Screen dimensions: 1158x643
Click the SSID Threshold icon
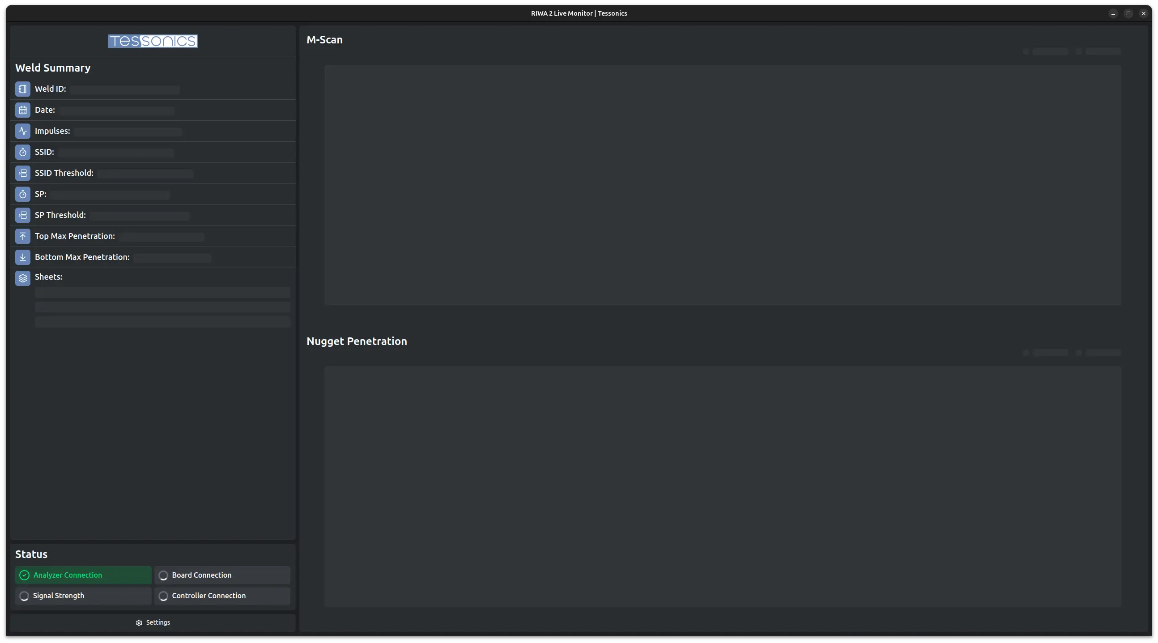click(x=22, y=173)
